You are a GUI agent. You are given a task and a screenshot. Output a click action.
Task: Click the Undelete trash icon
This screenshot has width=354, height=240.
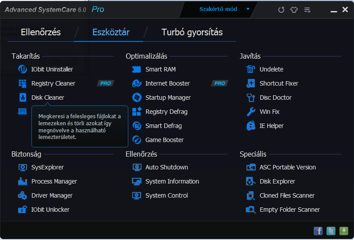(250, 69)
